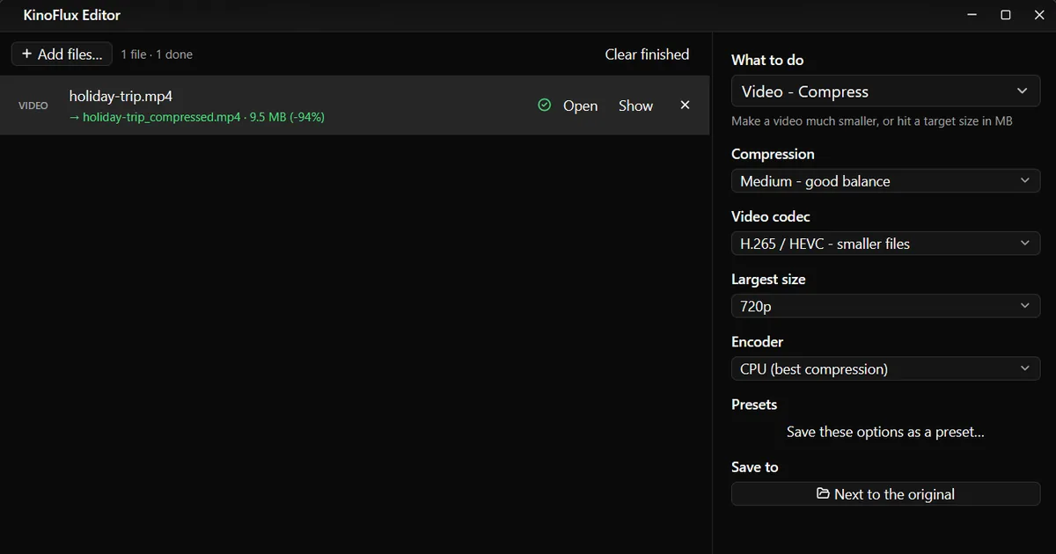Screen dimensions: 1056x554
Task: Open the compressed holiday-trip video
Action: [580, 106]
